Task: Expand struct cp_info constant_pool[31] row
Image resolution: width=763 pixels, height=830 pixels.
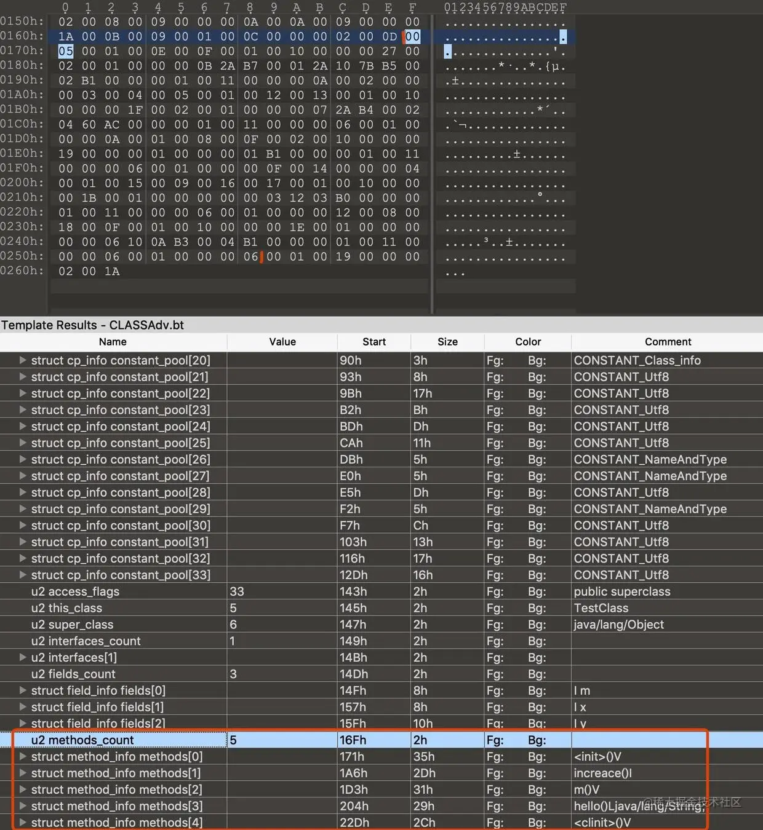Action: point(23,542)
